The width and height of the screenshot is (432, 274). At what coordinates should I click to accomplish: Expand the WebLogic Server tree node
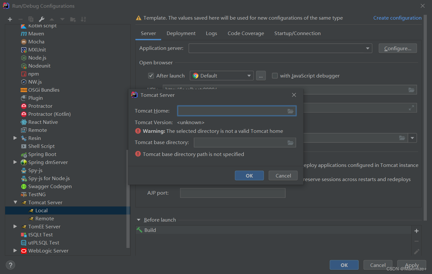click(x=15, y=251)
